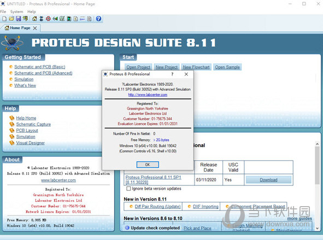Open Proteus Professional 8.11 SP1 update link
This screenshot has width=323, height=240.
tap(153, 180)
